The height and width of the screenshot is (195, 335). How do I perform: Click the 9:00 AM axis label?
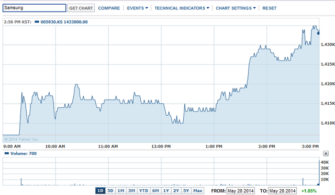(12, 147)
